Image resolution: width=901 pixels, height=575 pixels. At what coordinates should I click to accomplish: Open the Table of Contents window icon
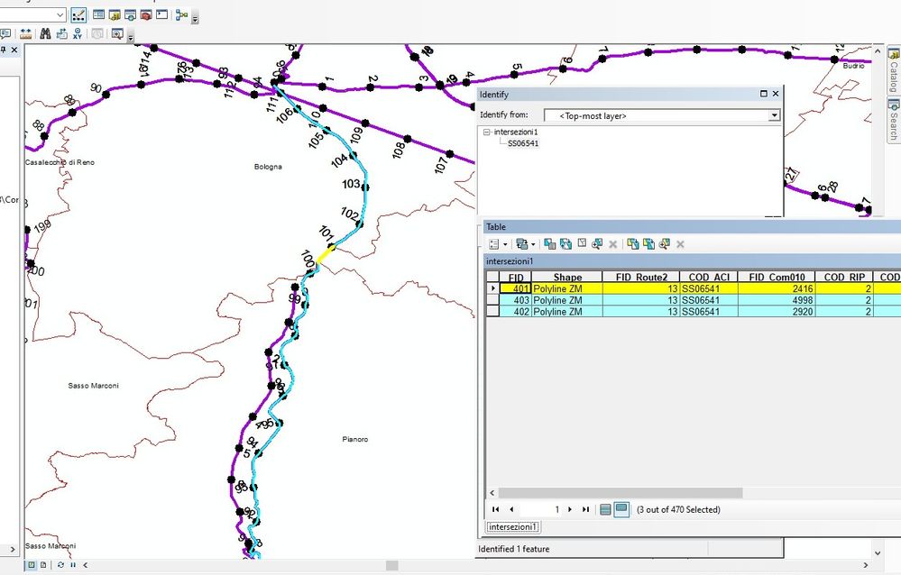click(x=99, y=15)
